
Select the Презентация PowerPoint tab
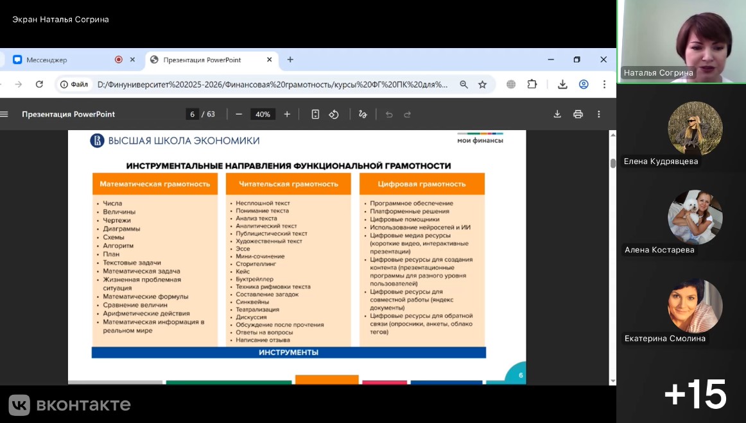tap(202, 60)
